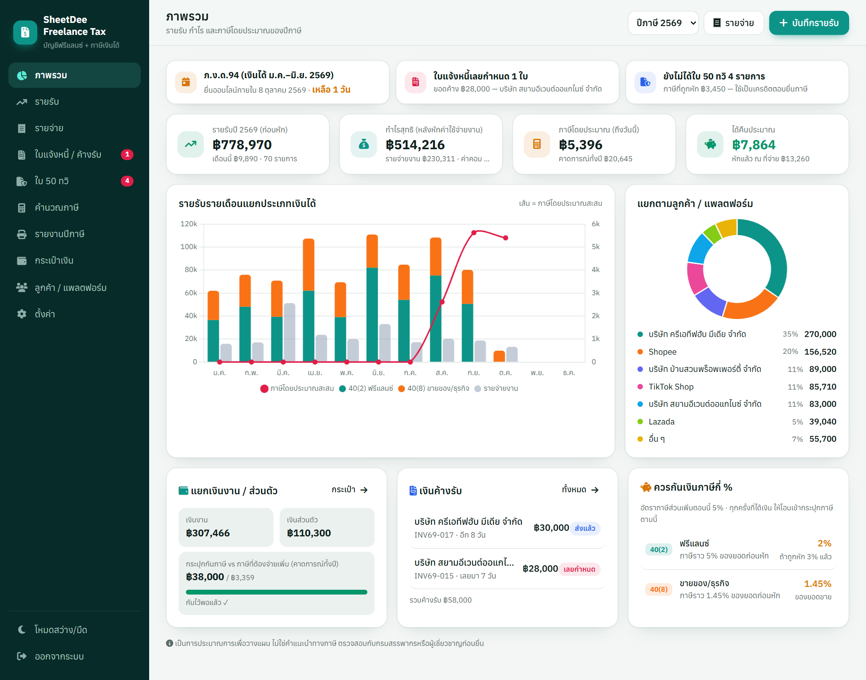Click the 40(8) ขายของ/ธุรกิจ tag
The image size is (866, 680).
(x=659, y=589)
